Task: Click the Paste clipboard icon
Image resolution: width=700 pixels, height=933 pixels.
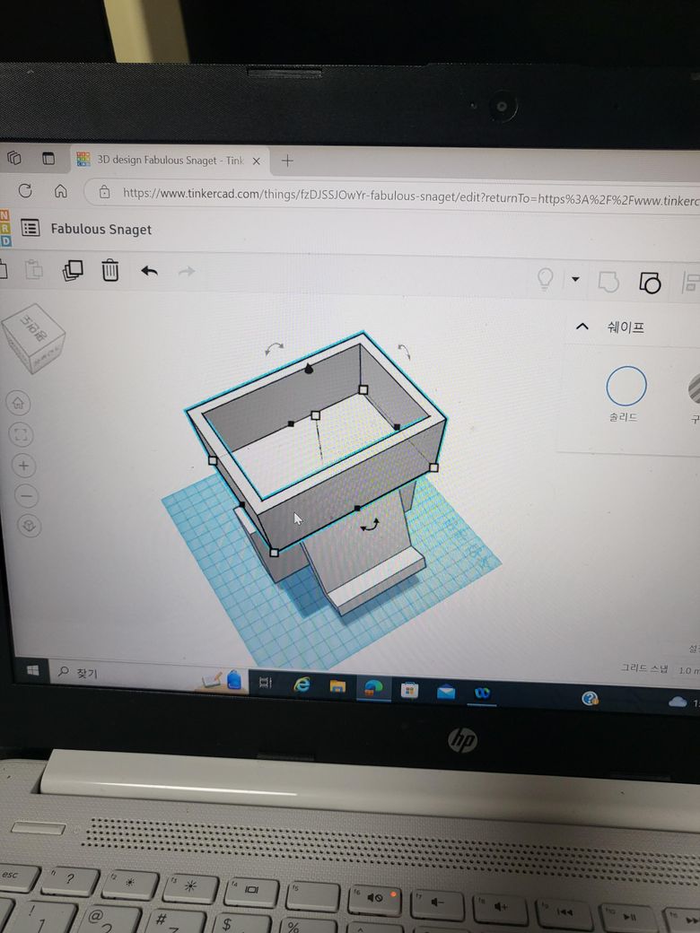Action: pos(34,269)
